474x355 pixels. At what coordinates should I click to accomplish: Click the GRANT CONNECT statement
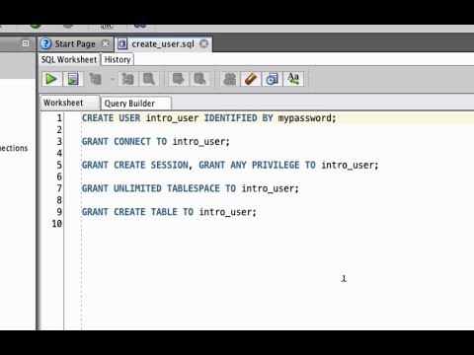pos(155,142)
